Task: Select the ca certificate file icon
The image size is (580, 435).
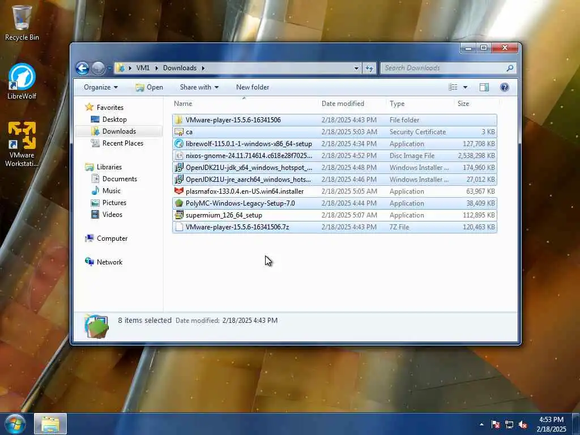Action: point(179,131)
